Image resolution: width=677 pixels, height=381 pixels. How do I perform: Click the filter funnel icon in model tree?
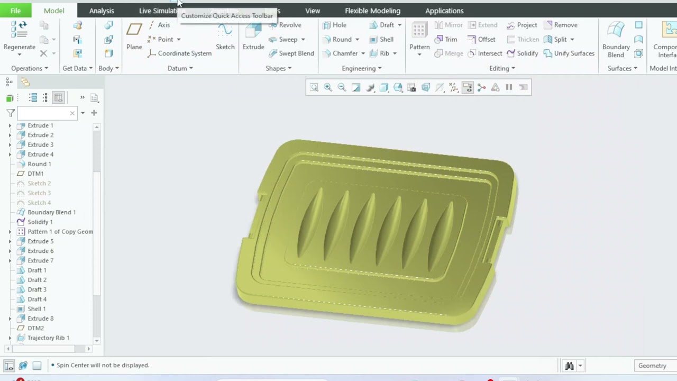tap(11, 113)
